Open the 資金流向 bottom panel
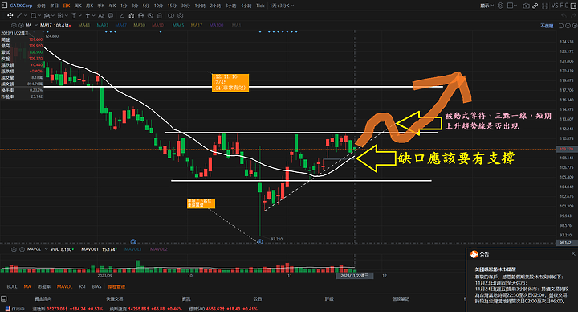The height and width of the screenshot is (312, 578). 43,298
